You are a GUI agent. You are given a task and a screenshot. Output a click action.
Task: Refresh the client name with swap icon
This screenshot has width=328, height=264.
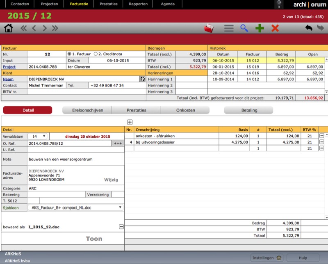(x=143, y=79)
